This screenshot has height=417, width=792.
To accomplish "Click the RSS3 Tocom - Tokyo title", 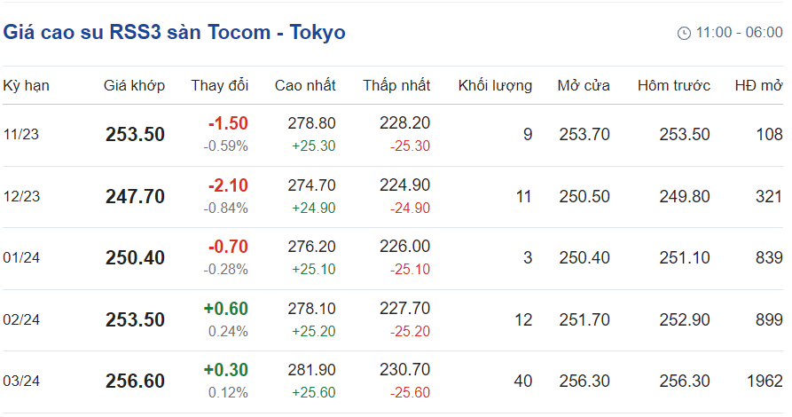I will point(175,33).
